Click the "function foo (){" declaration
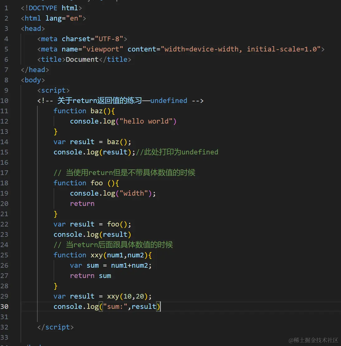The width and height of the screenshot is (341, 346). (x=86, y=183)
